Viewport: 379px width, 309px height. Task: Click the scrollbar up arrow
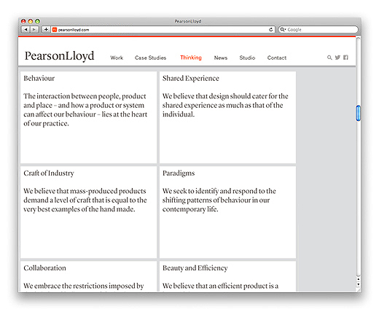[358, 279]
